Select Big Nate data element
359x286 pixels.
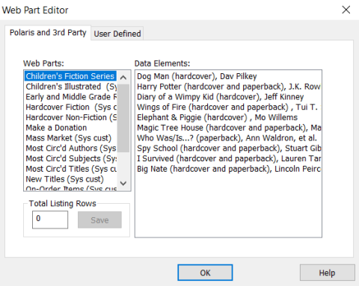coord(228,169)
